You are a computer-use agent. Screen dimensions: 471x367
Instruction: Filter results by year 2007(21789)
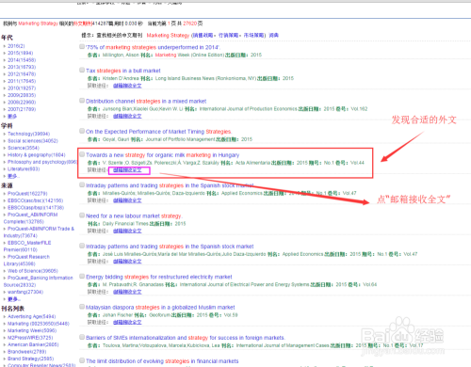pyautogui.click(x=22, y=109)
